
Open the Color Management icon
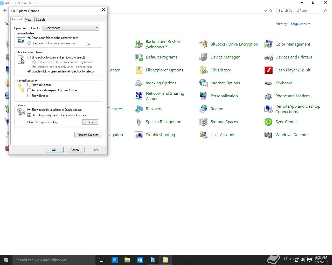[268, 44]
